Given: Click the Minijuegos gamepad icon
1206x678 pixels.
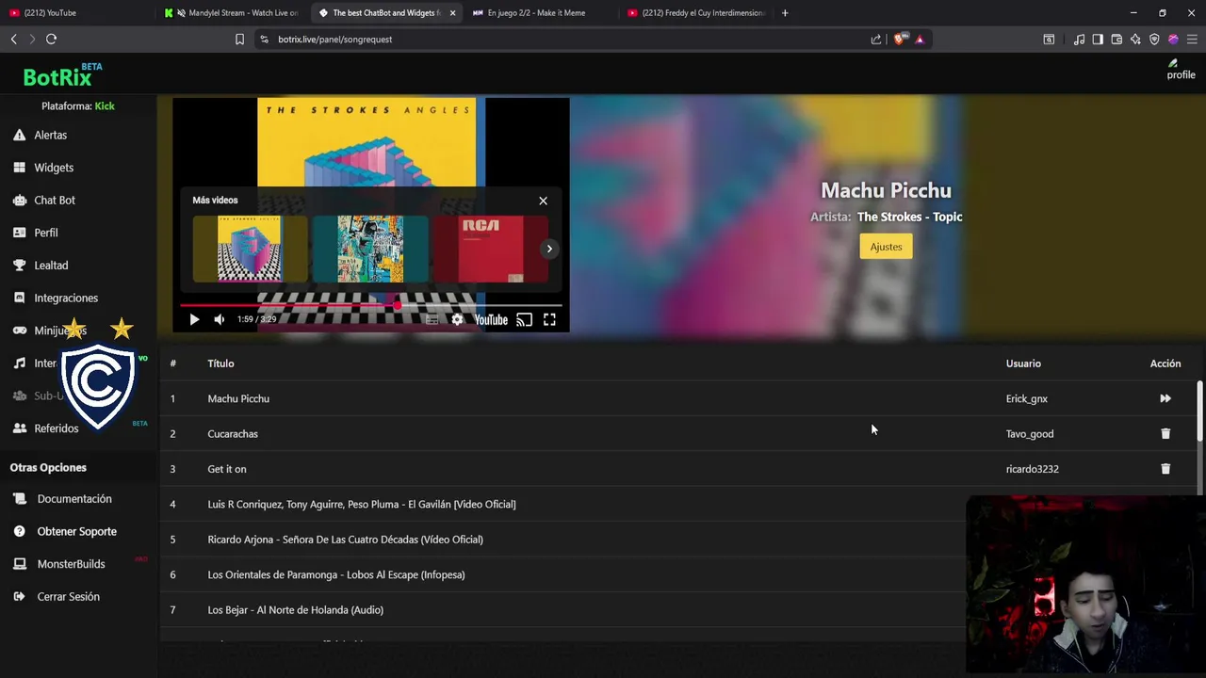Looking at the screenshot, I should (x=19, y=331).
